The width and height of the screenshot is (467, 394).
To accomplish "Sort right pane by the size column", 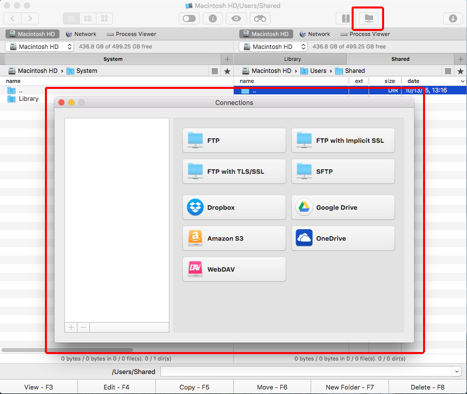I will tap(385, 81).
